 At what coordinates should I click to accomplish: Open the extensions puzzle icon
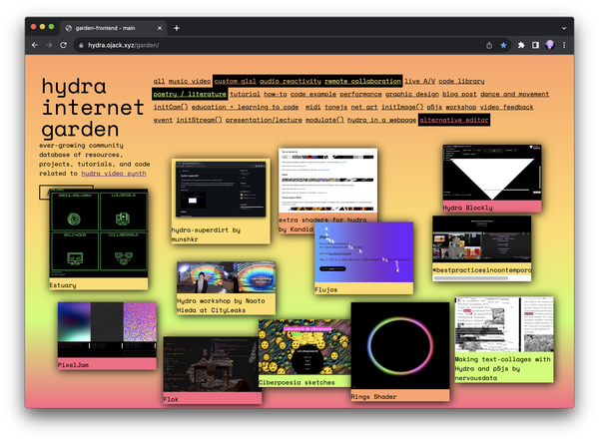[x=521, y=45]
